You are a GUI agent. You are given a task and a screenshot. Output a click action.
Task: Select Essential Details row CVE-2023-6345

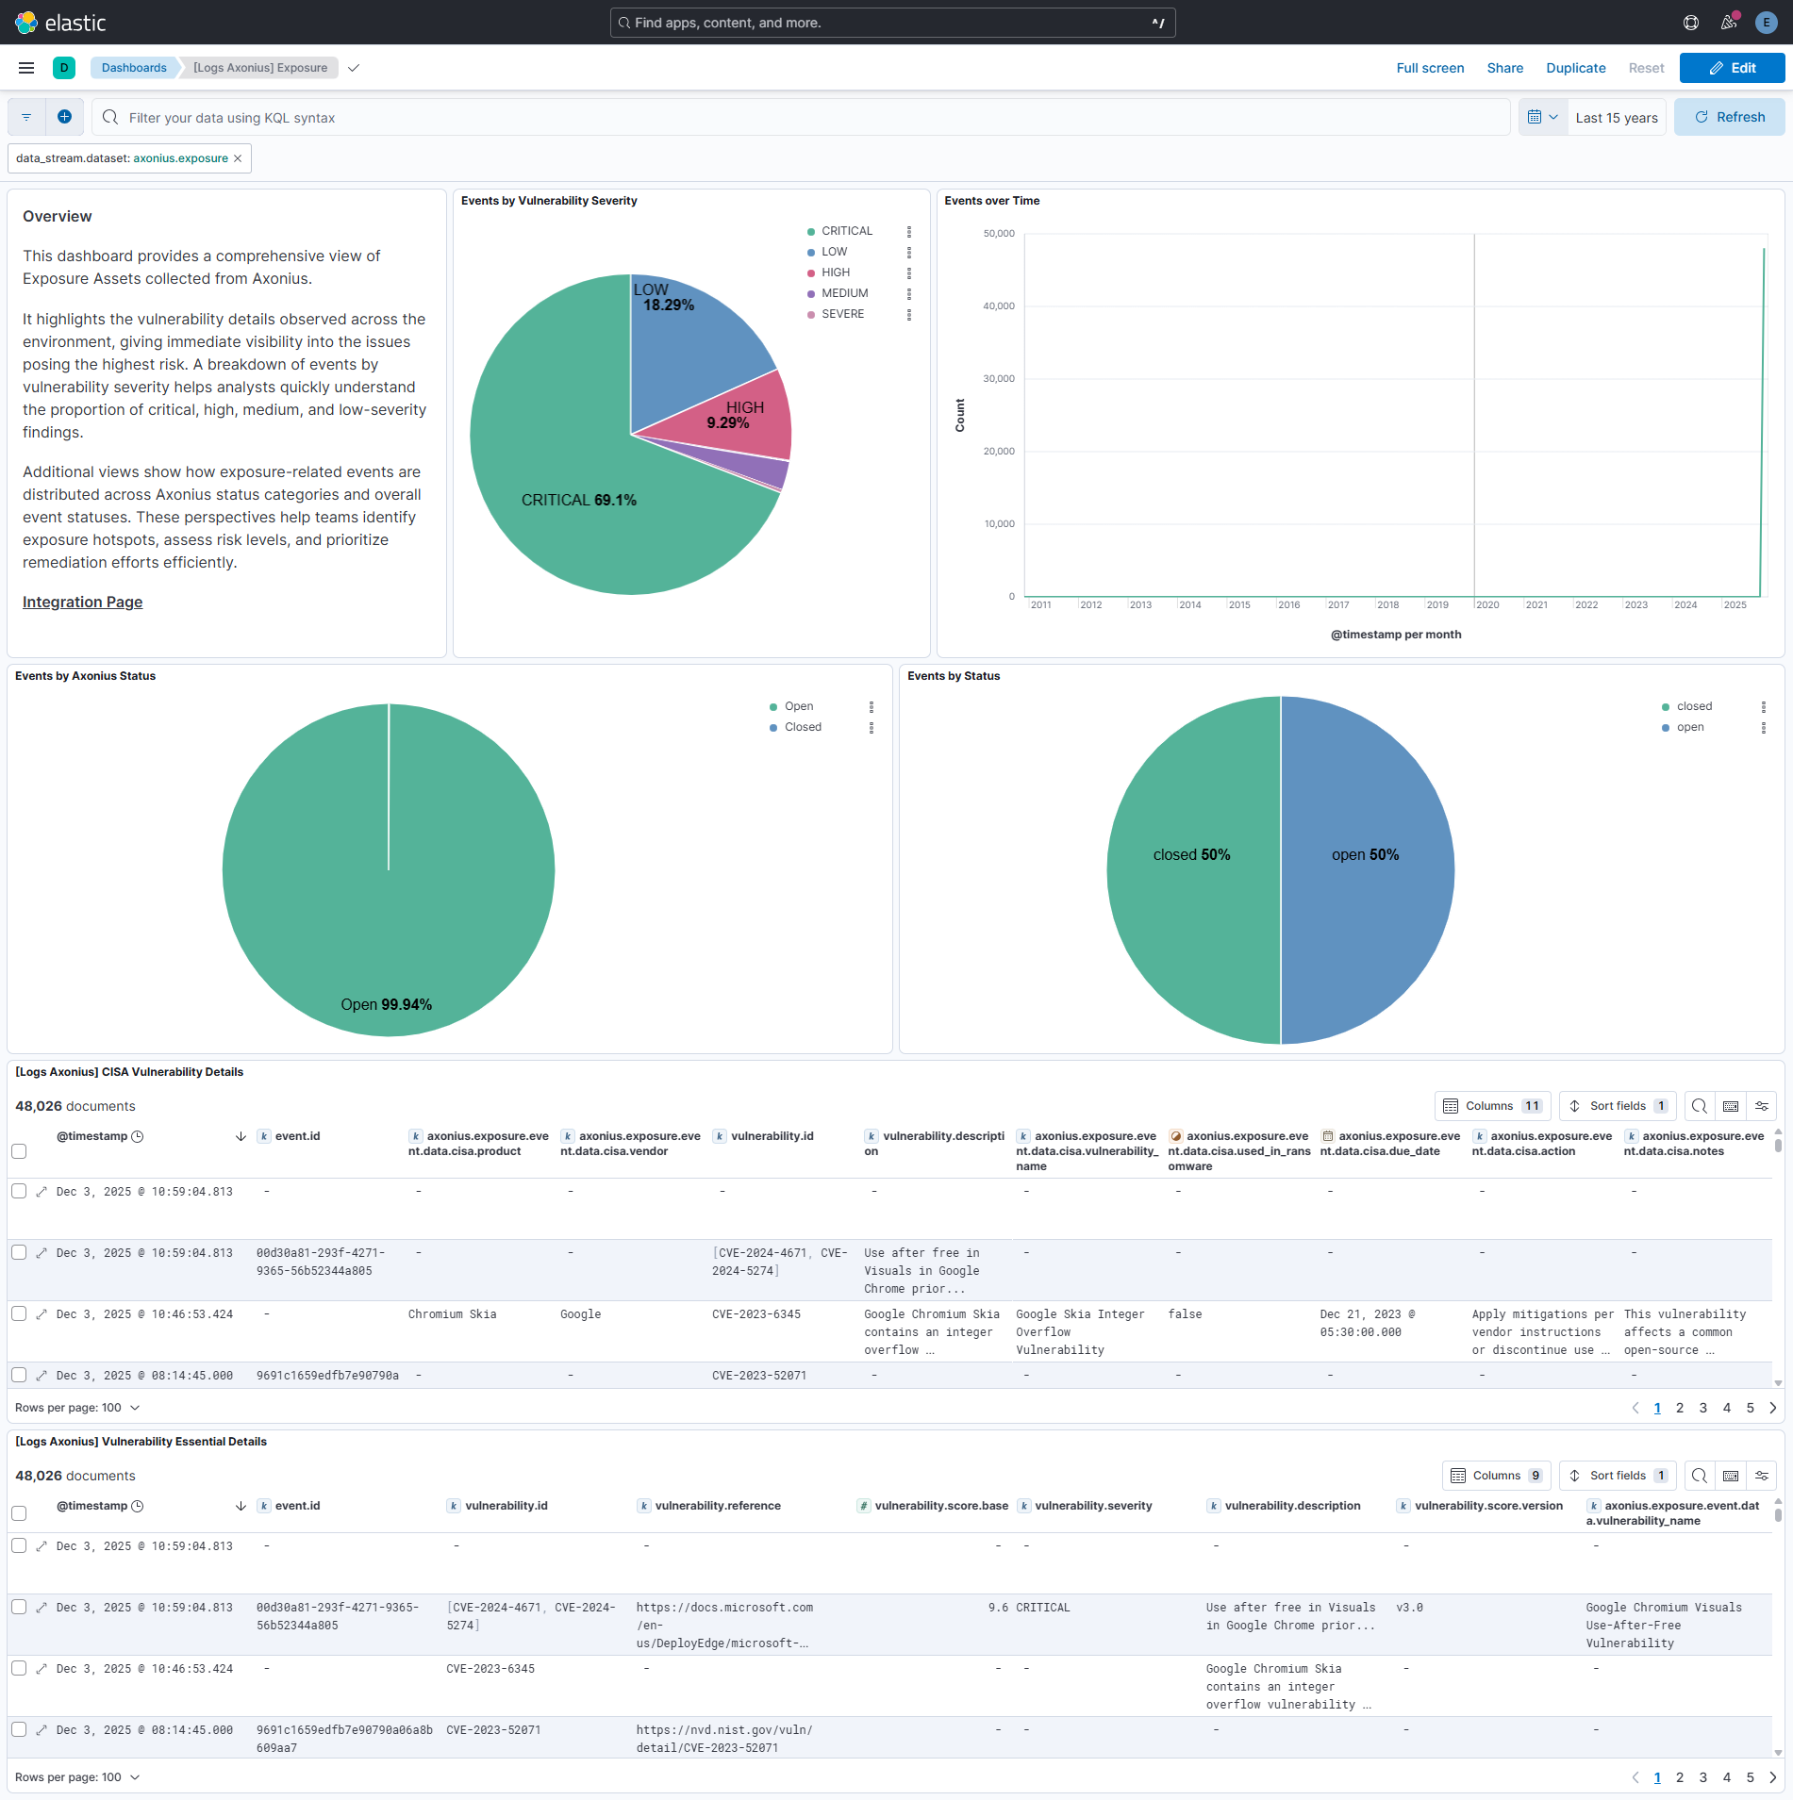pos(19,1668)
